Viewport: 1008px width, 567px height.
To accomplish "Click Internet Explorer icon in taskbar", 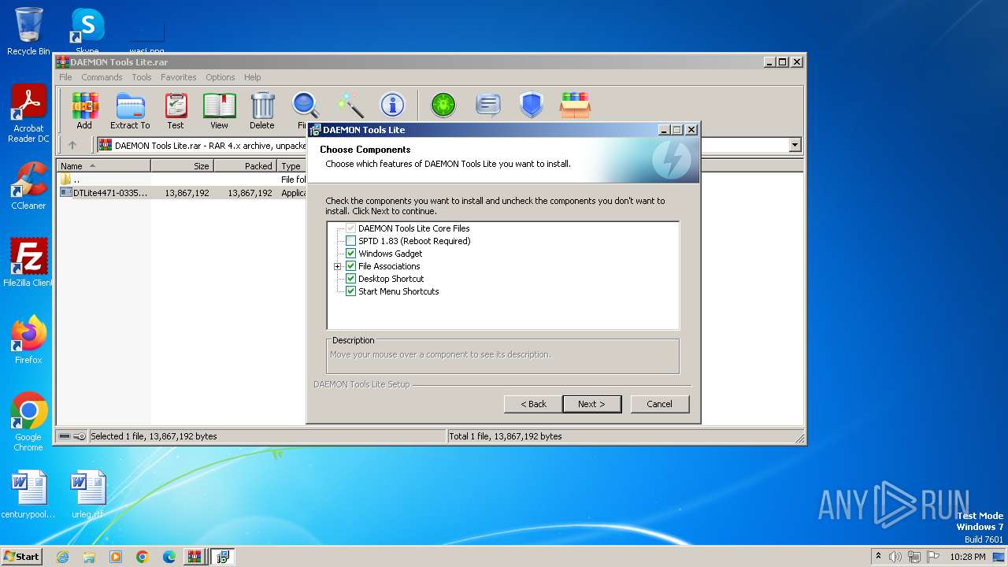I will point(62,557).
